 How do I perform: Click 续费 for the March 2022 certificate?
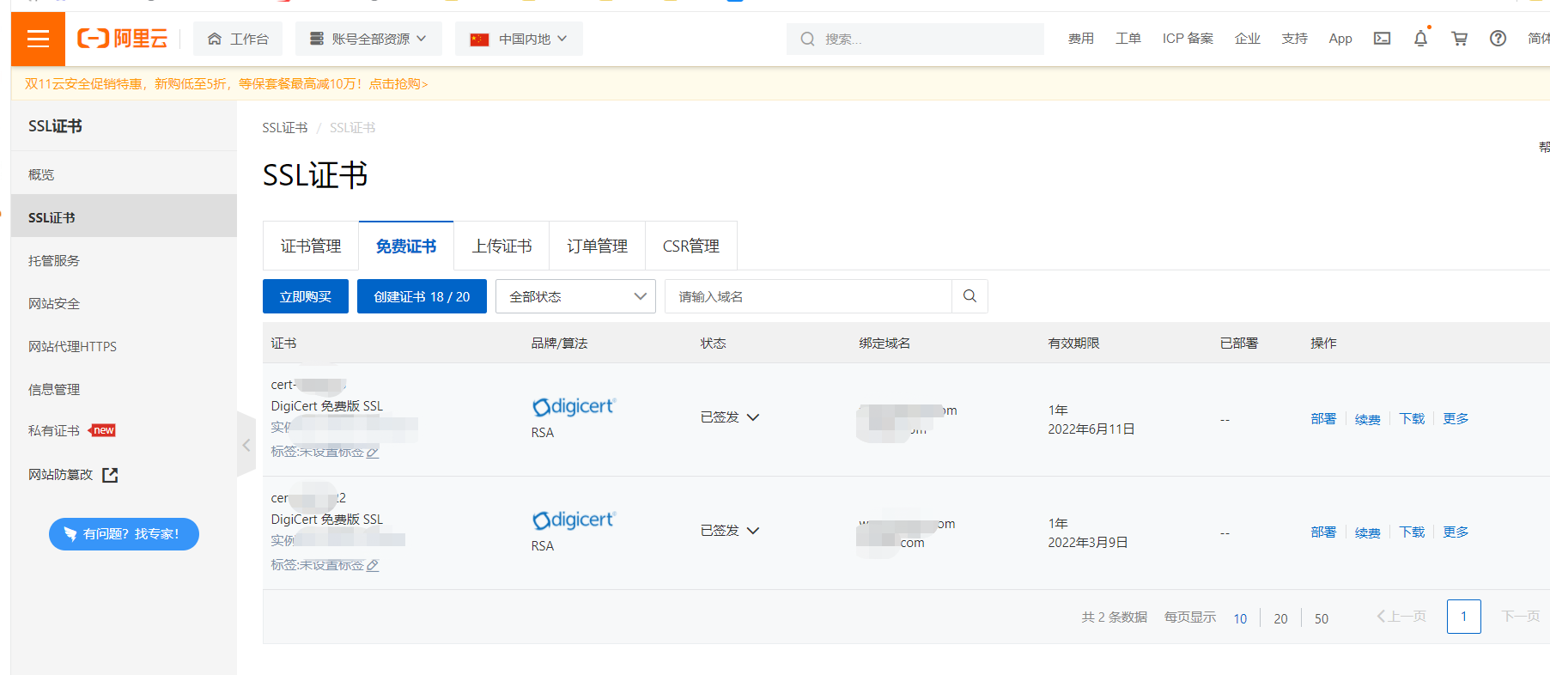pyautogui.click(x=1368, y=532)
